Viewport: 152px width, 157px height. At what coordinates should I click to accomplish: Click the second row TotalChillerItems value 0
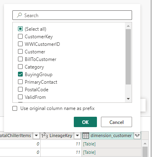pyautogui.click(x=38, y=152)
